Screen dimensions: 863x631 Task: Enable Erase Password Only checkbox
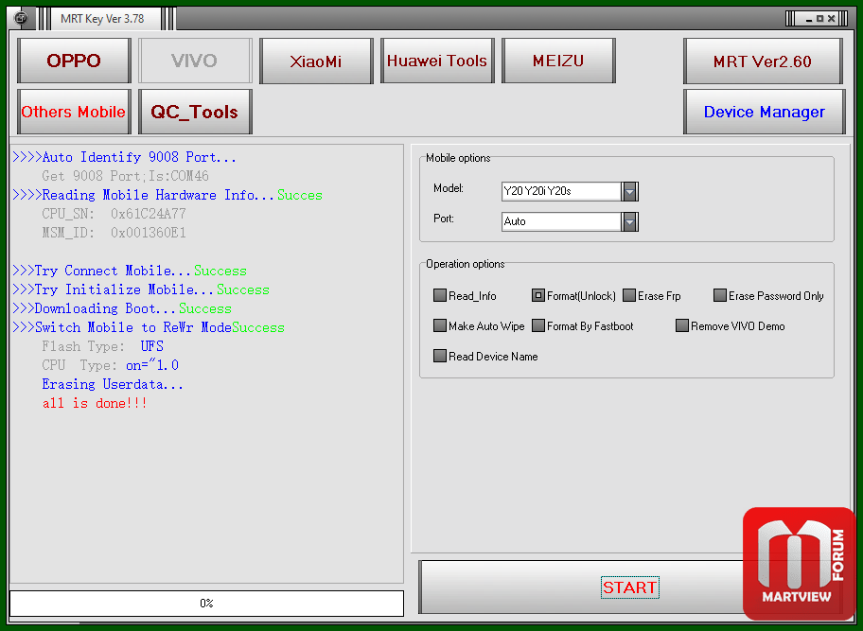tap(719, 295)
